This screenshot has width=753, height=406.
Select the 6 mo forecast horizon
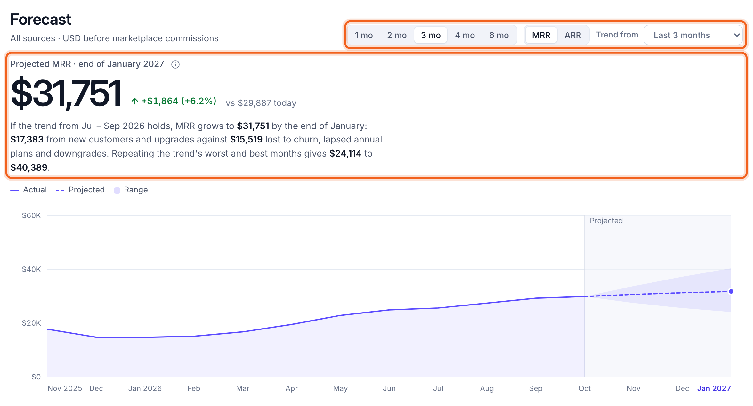499,35
